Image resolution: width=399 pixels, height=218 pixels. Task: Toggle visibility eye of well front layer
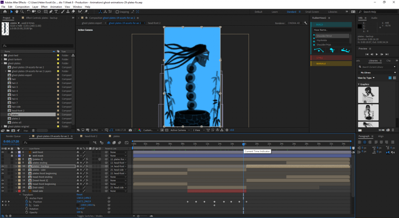(x=3, y=152)
